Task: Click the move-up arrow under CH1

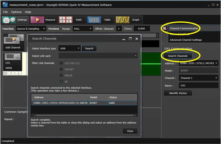Action: point(18,73)
